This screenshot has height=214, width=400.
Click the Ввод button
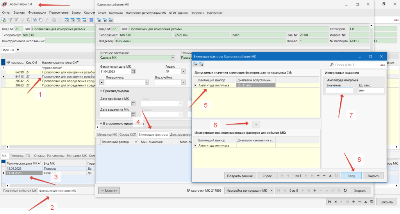click(x=351, y=176)
